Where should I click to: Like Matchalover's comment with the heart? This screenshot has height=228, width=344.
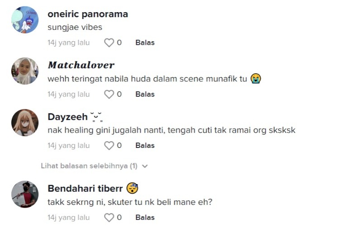[x=109, y=94]
